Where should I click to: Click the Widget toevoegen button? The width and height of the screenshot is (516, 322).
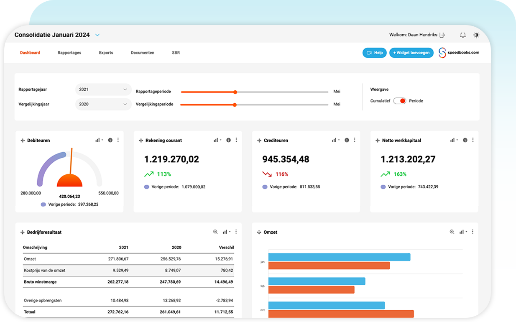pos(411,53)
